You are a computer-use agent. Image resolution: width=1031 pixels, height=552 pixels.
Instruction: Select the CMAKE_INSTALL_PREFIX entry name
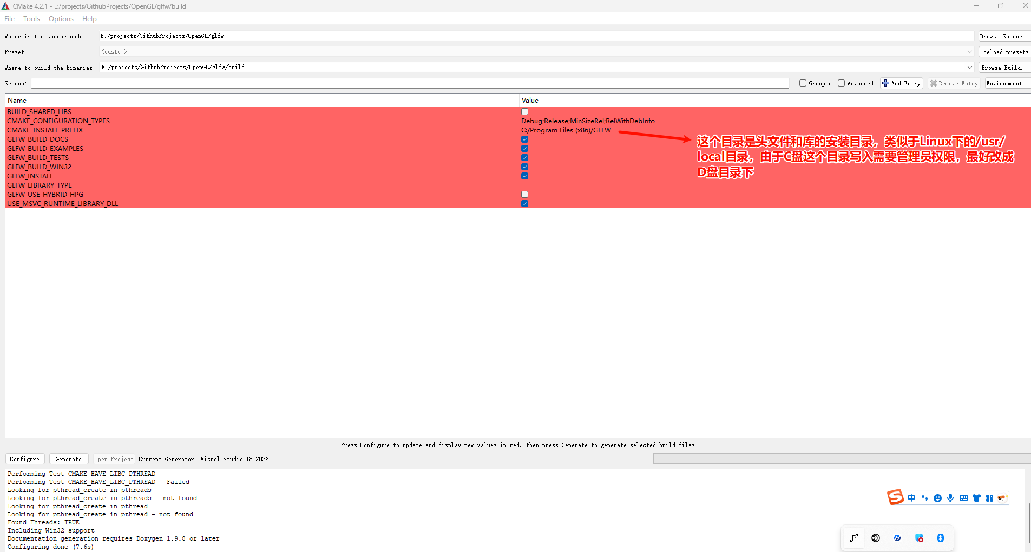pos(45,130)
